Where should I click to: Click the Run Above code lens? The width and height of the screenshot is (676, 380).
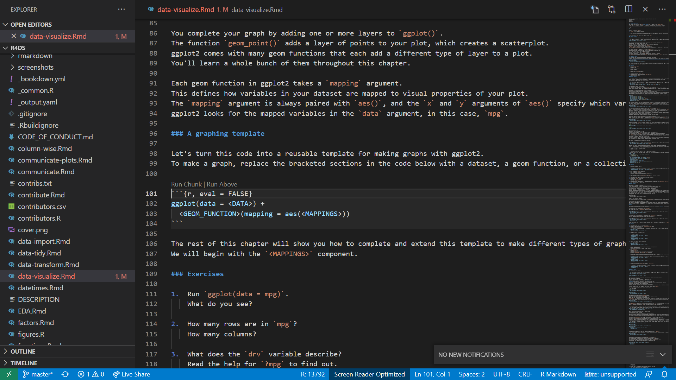click(x=222, y=184)
